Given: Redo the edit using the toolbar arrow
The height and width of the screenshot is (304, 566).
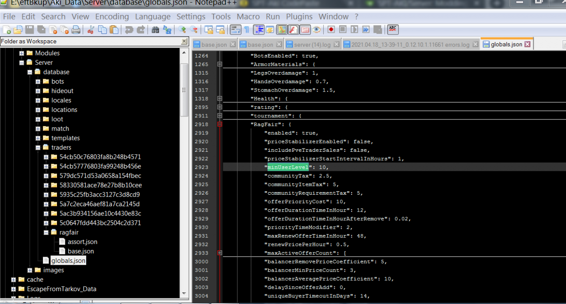Looking at the screenshot, I should pos(141,30).
